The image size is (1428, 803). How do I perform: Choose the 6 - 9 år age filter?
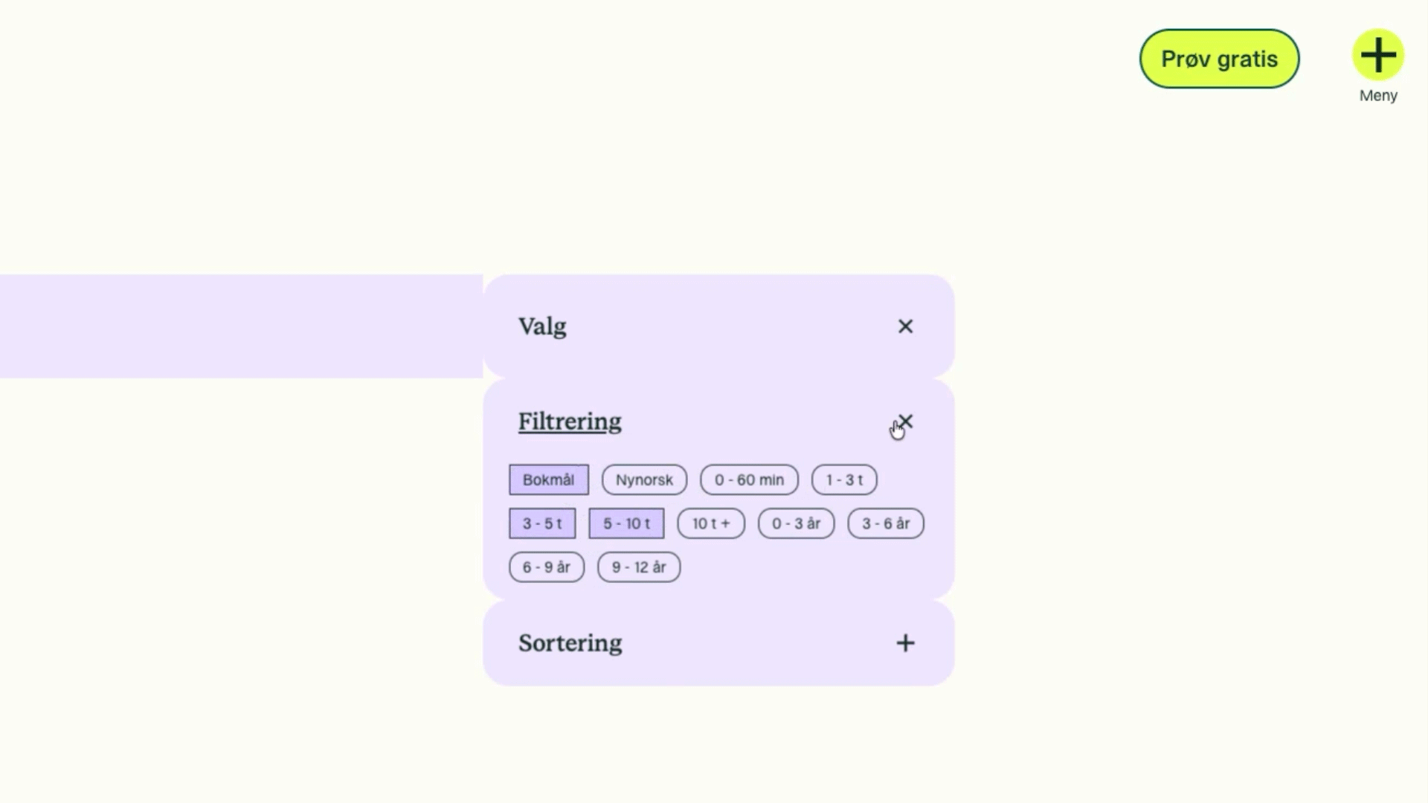547,567
